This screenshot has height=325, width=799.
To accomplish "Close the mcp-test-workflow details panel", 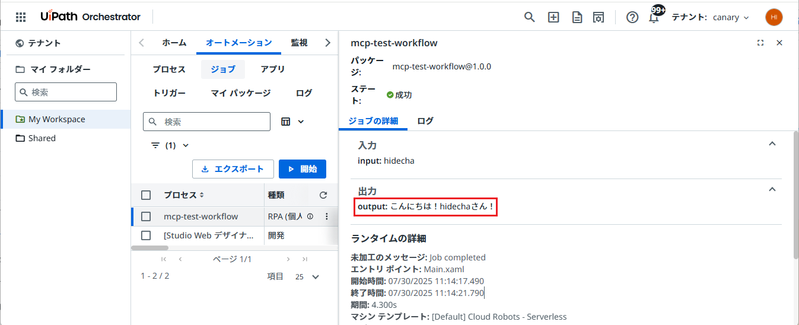I will point(779,43).
